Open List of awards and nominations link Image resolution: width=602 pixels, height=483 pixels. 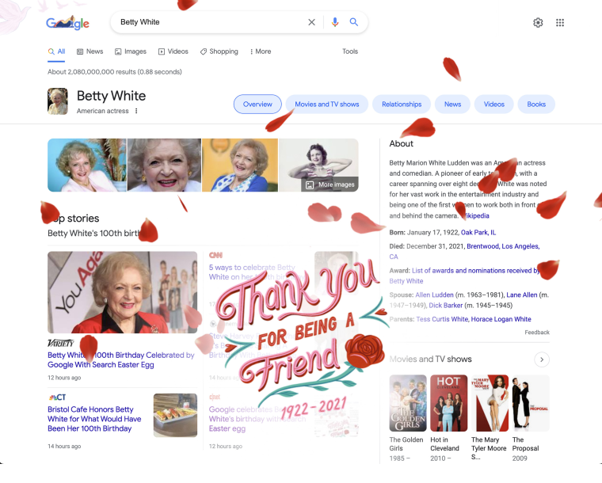coord(476,271)
